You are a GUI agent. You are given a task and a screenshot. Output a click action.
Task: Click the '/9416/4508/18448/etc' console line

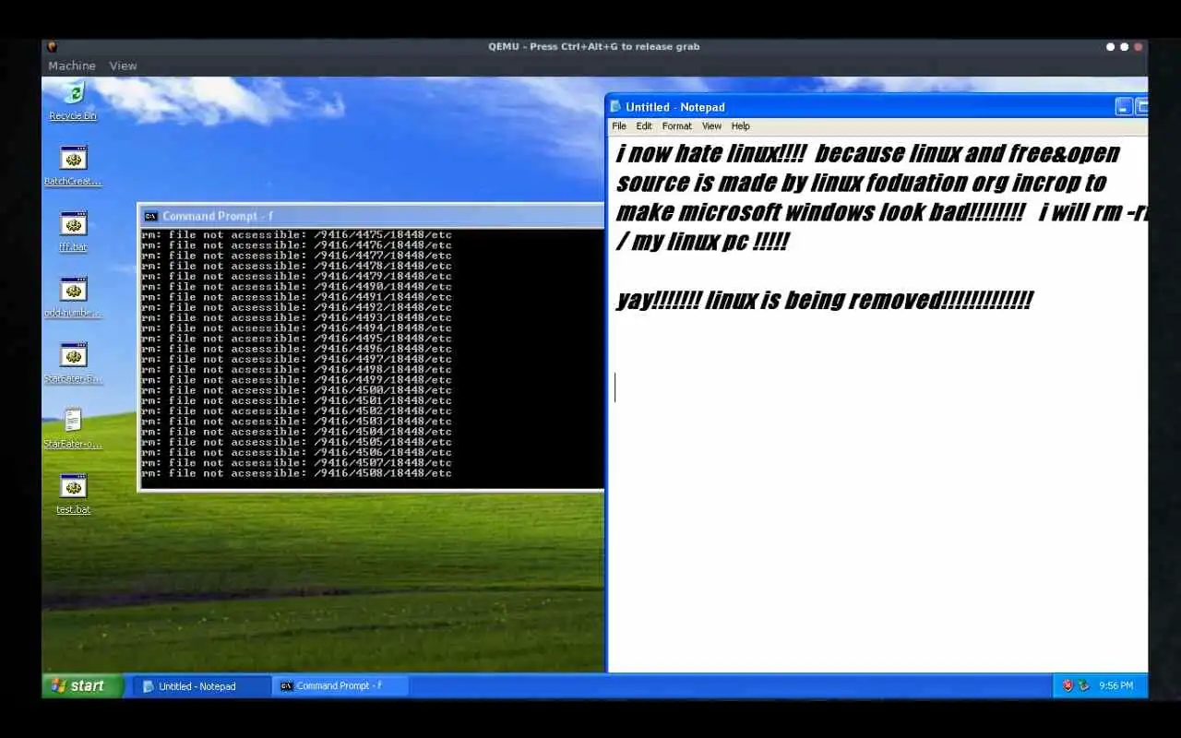296,473
